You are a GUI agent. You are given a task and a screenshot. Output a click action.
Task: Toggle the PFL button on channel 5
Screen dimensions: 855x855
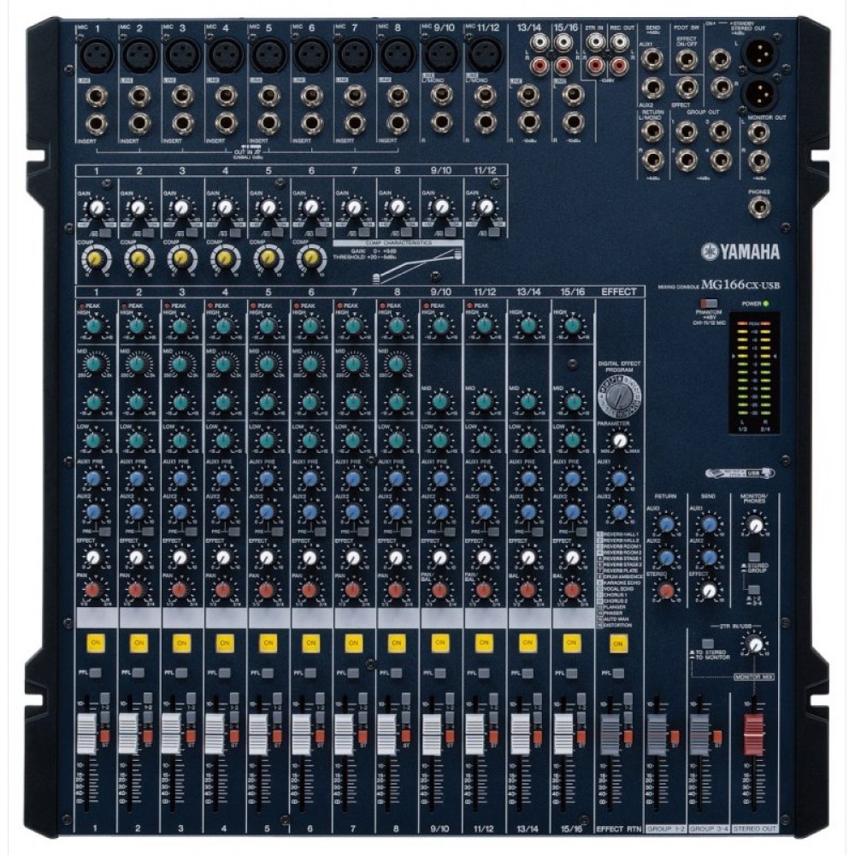268,672
